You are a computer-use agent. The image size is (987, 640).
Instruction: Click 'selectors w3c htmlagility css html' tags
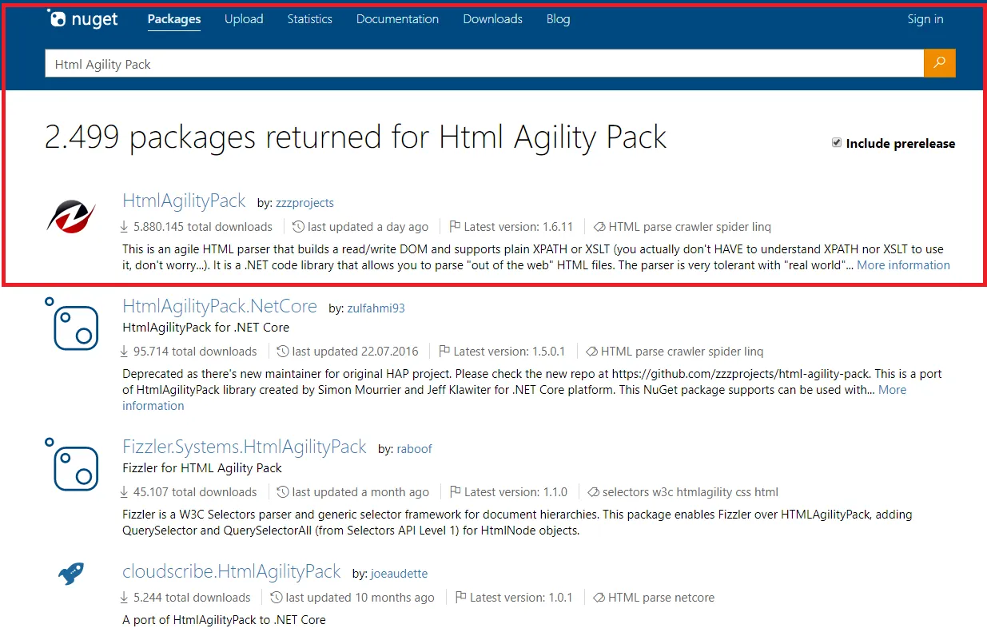[691, 492]
